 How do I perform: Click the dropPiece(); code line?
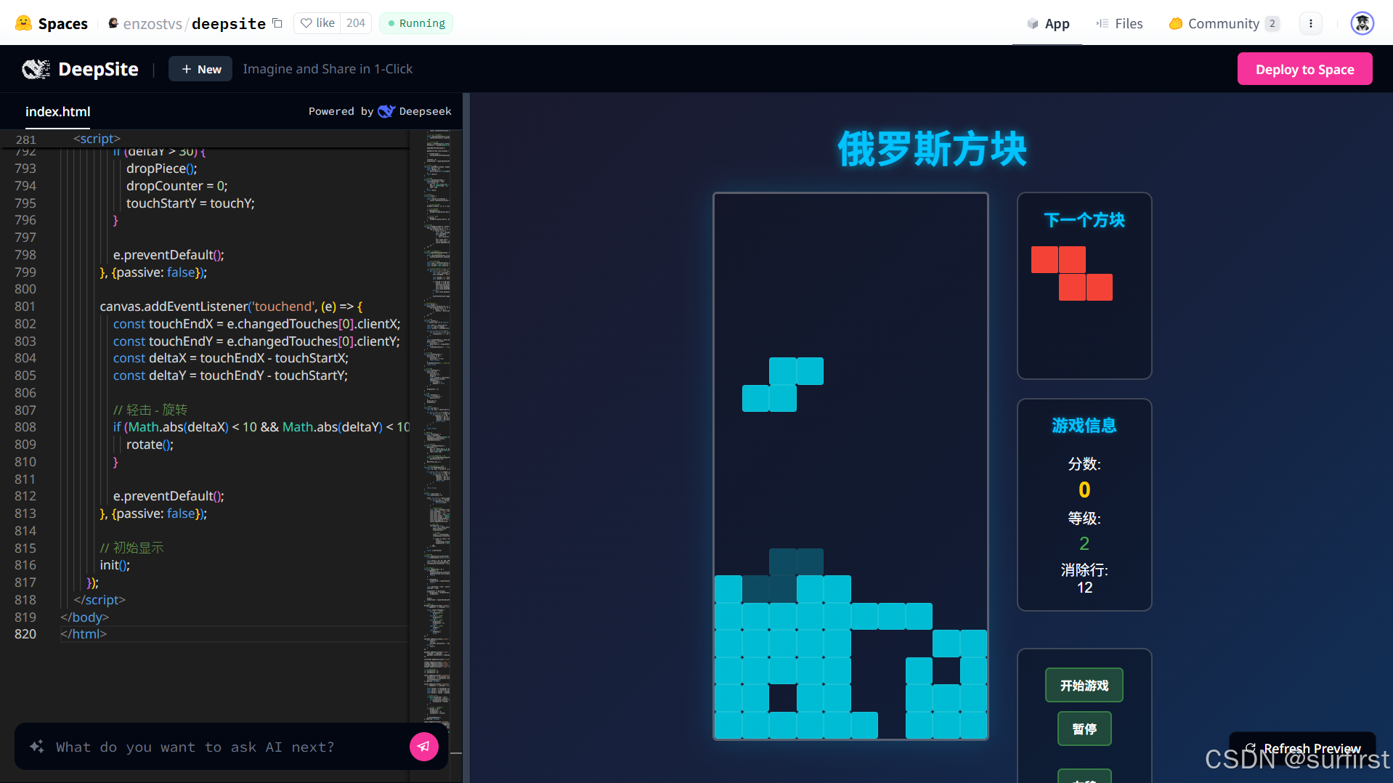(161, 169)
